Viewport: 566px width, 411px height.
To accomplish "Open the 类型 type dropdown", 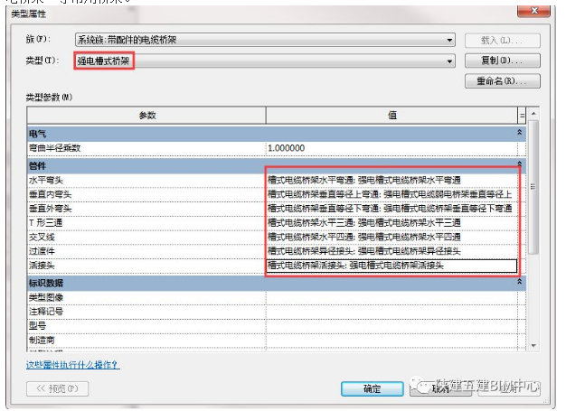I will pos(449,61).
